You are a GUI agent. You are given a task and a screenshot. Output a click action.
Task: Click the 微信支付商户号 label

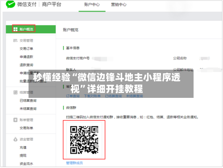pyautogui.click(x=78, y=58)
